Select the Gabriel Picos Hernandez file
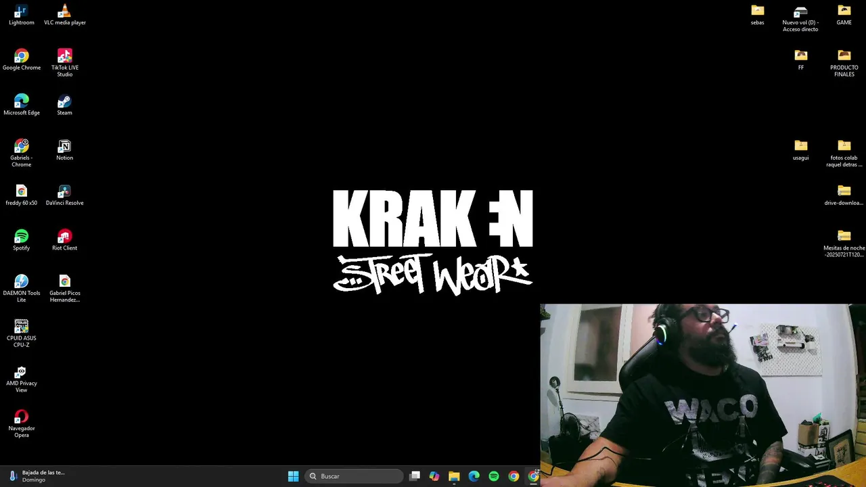 tap(64, 288)
